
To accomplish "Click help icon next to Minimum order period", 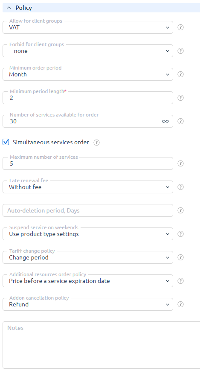I will click(x=180, y=74).
